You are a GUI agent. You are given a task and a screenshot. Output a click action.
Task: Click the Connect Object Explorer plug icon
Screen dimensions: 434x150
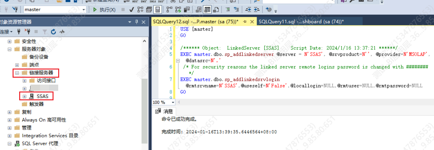tap(19, 31)
